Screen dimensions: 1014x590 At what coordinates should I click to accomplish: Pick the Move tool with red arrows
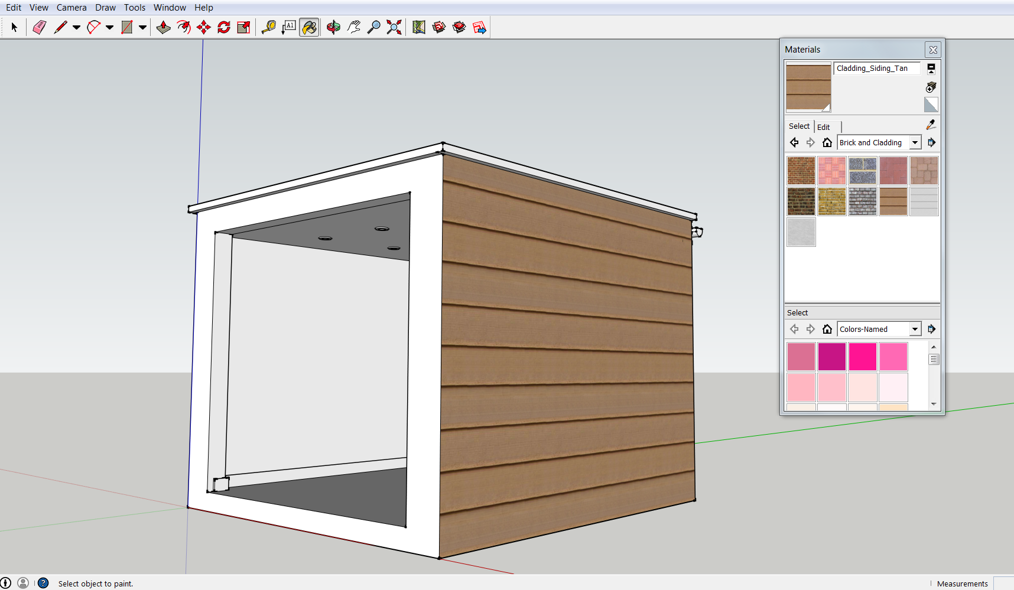click(204, 27)
